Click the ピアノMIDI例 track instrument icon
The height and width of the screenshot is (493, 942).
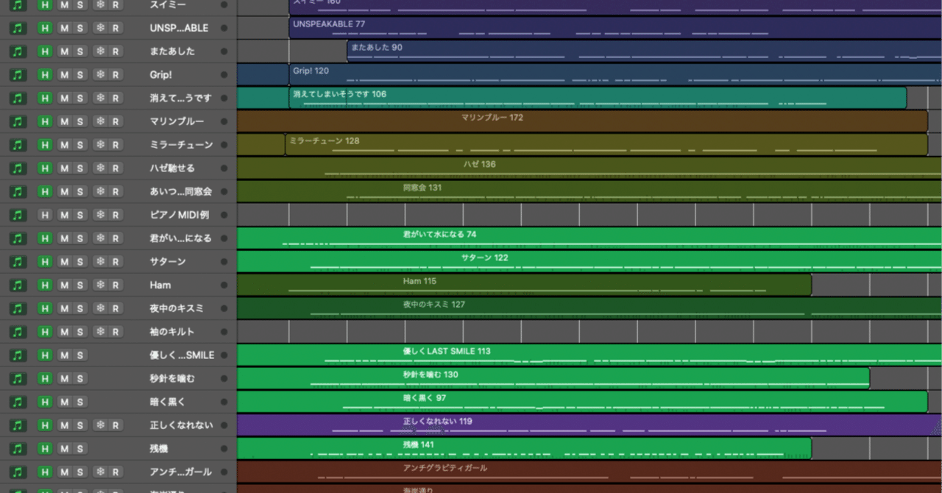19,215
